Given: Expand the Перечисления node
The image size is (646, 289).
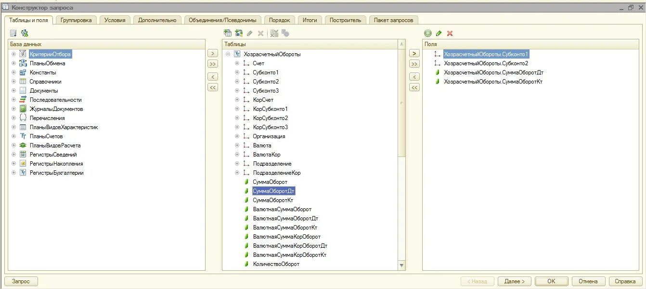Looking at the screenshot, I should click(x=13, y=118).
